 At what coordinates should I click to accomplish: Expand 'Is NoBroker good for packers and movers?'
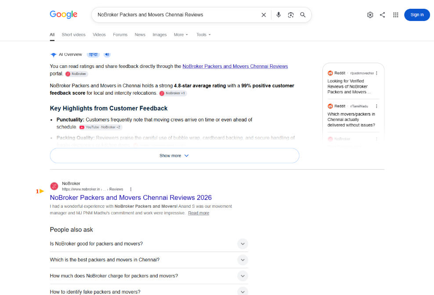tap(149, 244)
